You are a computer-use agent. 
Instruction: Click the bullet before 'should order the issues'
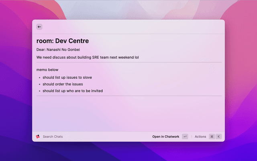tap(39, 84)
